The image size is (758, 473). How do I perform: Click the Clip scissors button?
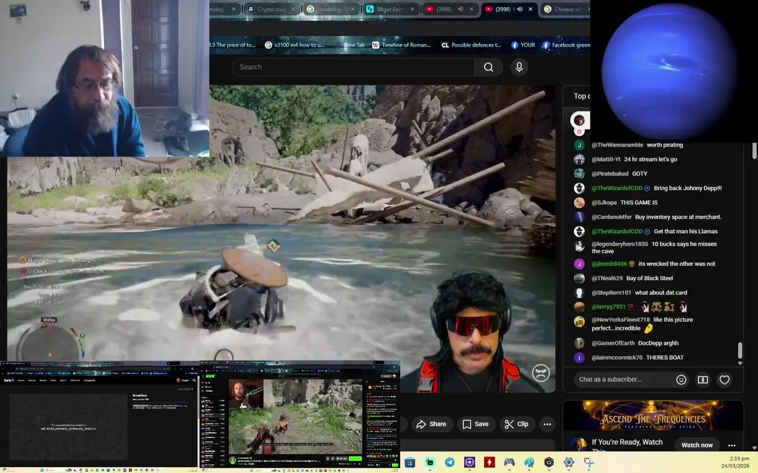click(x=516, y=424)
